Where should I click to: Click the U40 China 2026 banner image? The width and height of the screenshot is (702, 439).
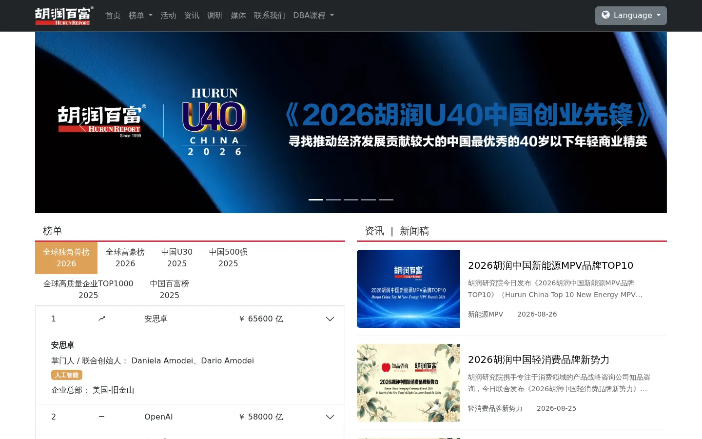tap(351, 122)
